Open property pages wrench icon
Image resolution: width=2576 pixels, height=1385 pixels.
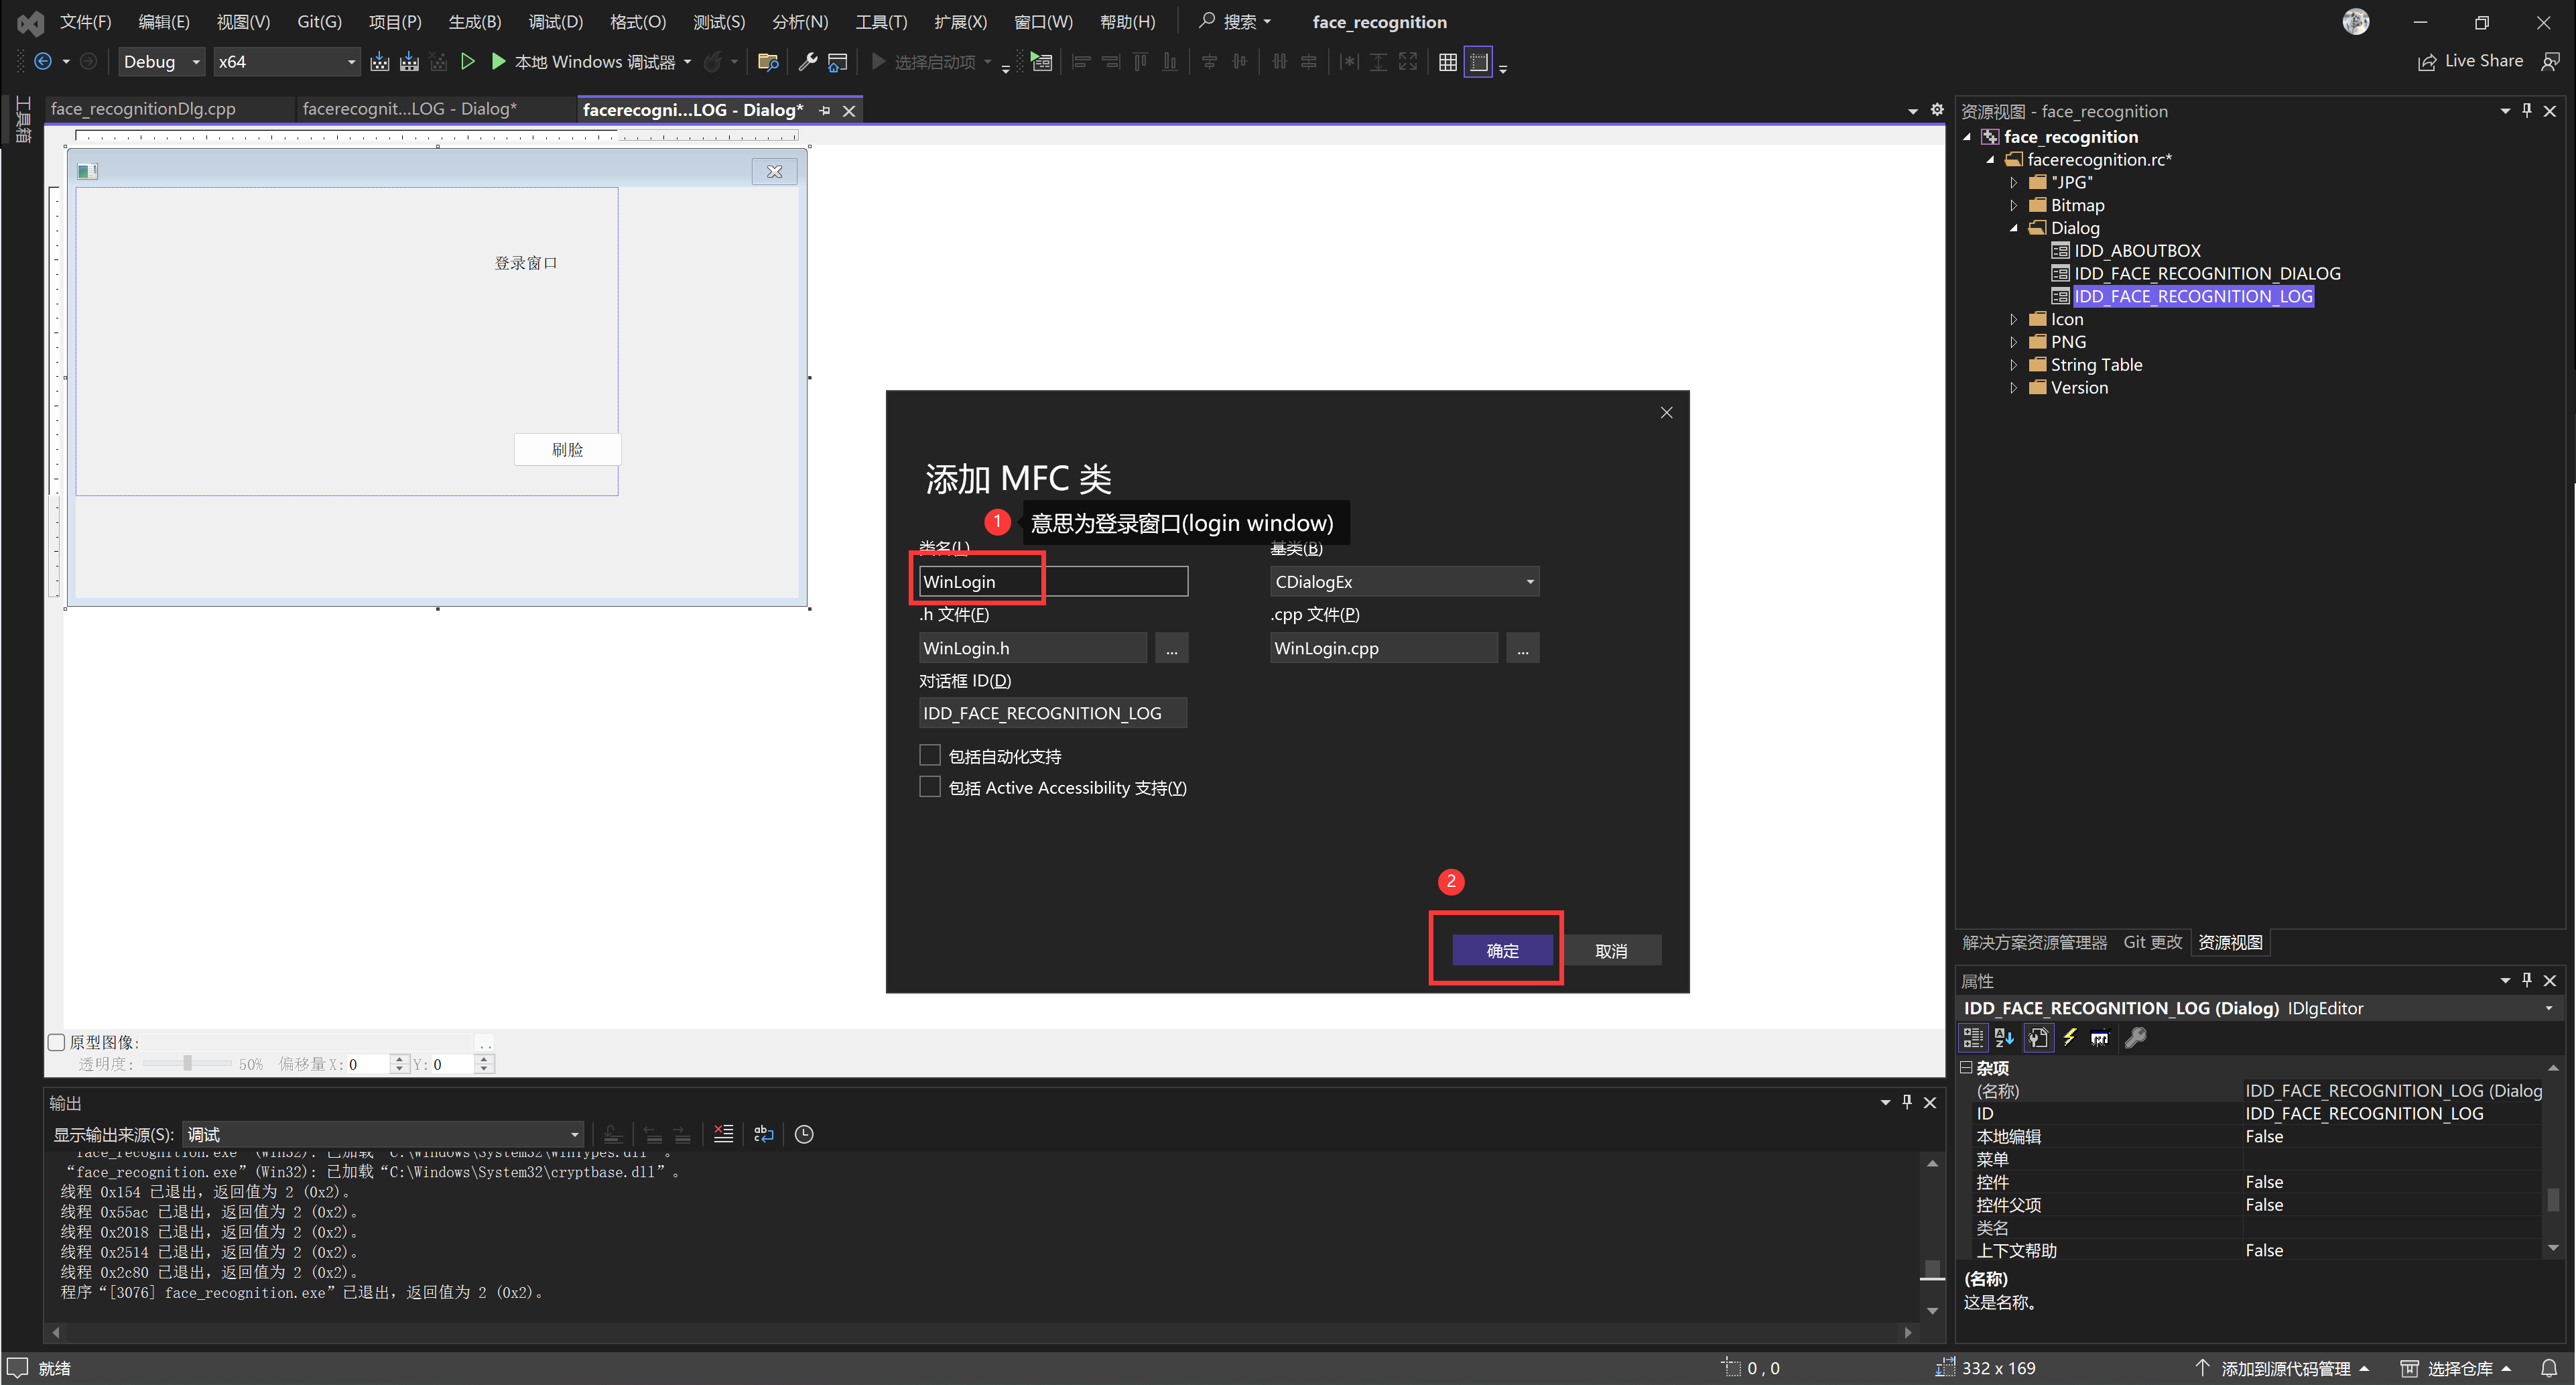(x=2135, y=1038)
